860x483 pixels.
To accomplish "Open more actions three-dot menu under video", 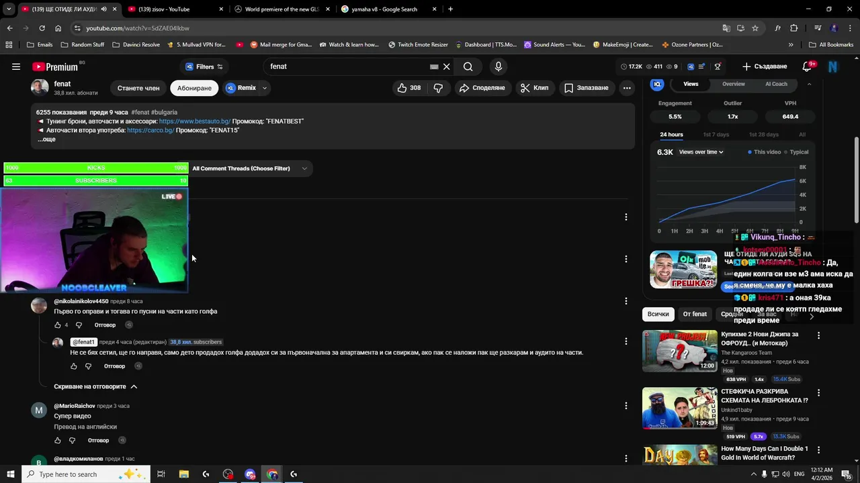I will click(626, 88).
